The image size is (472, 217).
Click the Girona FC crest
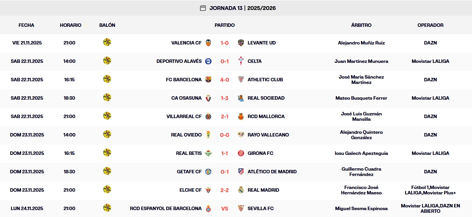point(241,153)
